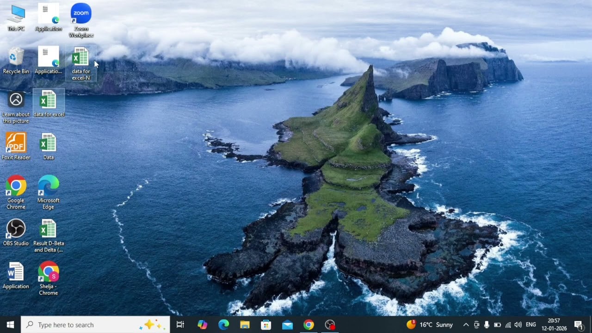
Task: Open the Windows Start menu
Action: (10, 325)
